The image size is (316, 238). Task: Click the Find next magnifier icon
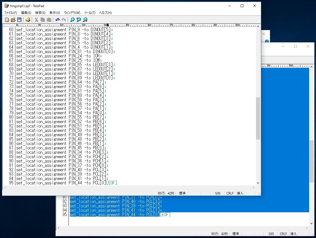click(85, 20)
